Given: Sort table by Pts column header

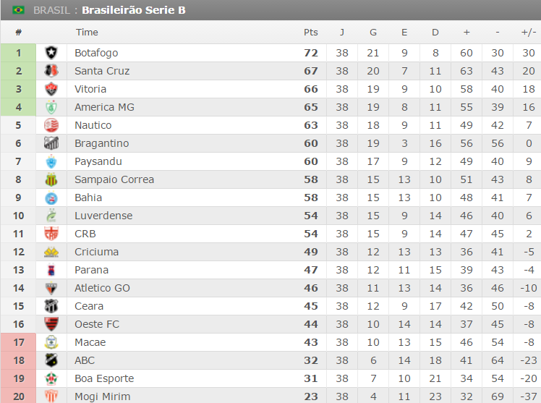Looking at the screenshot, I should point(310,32).
